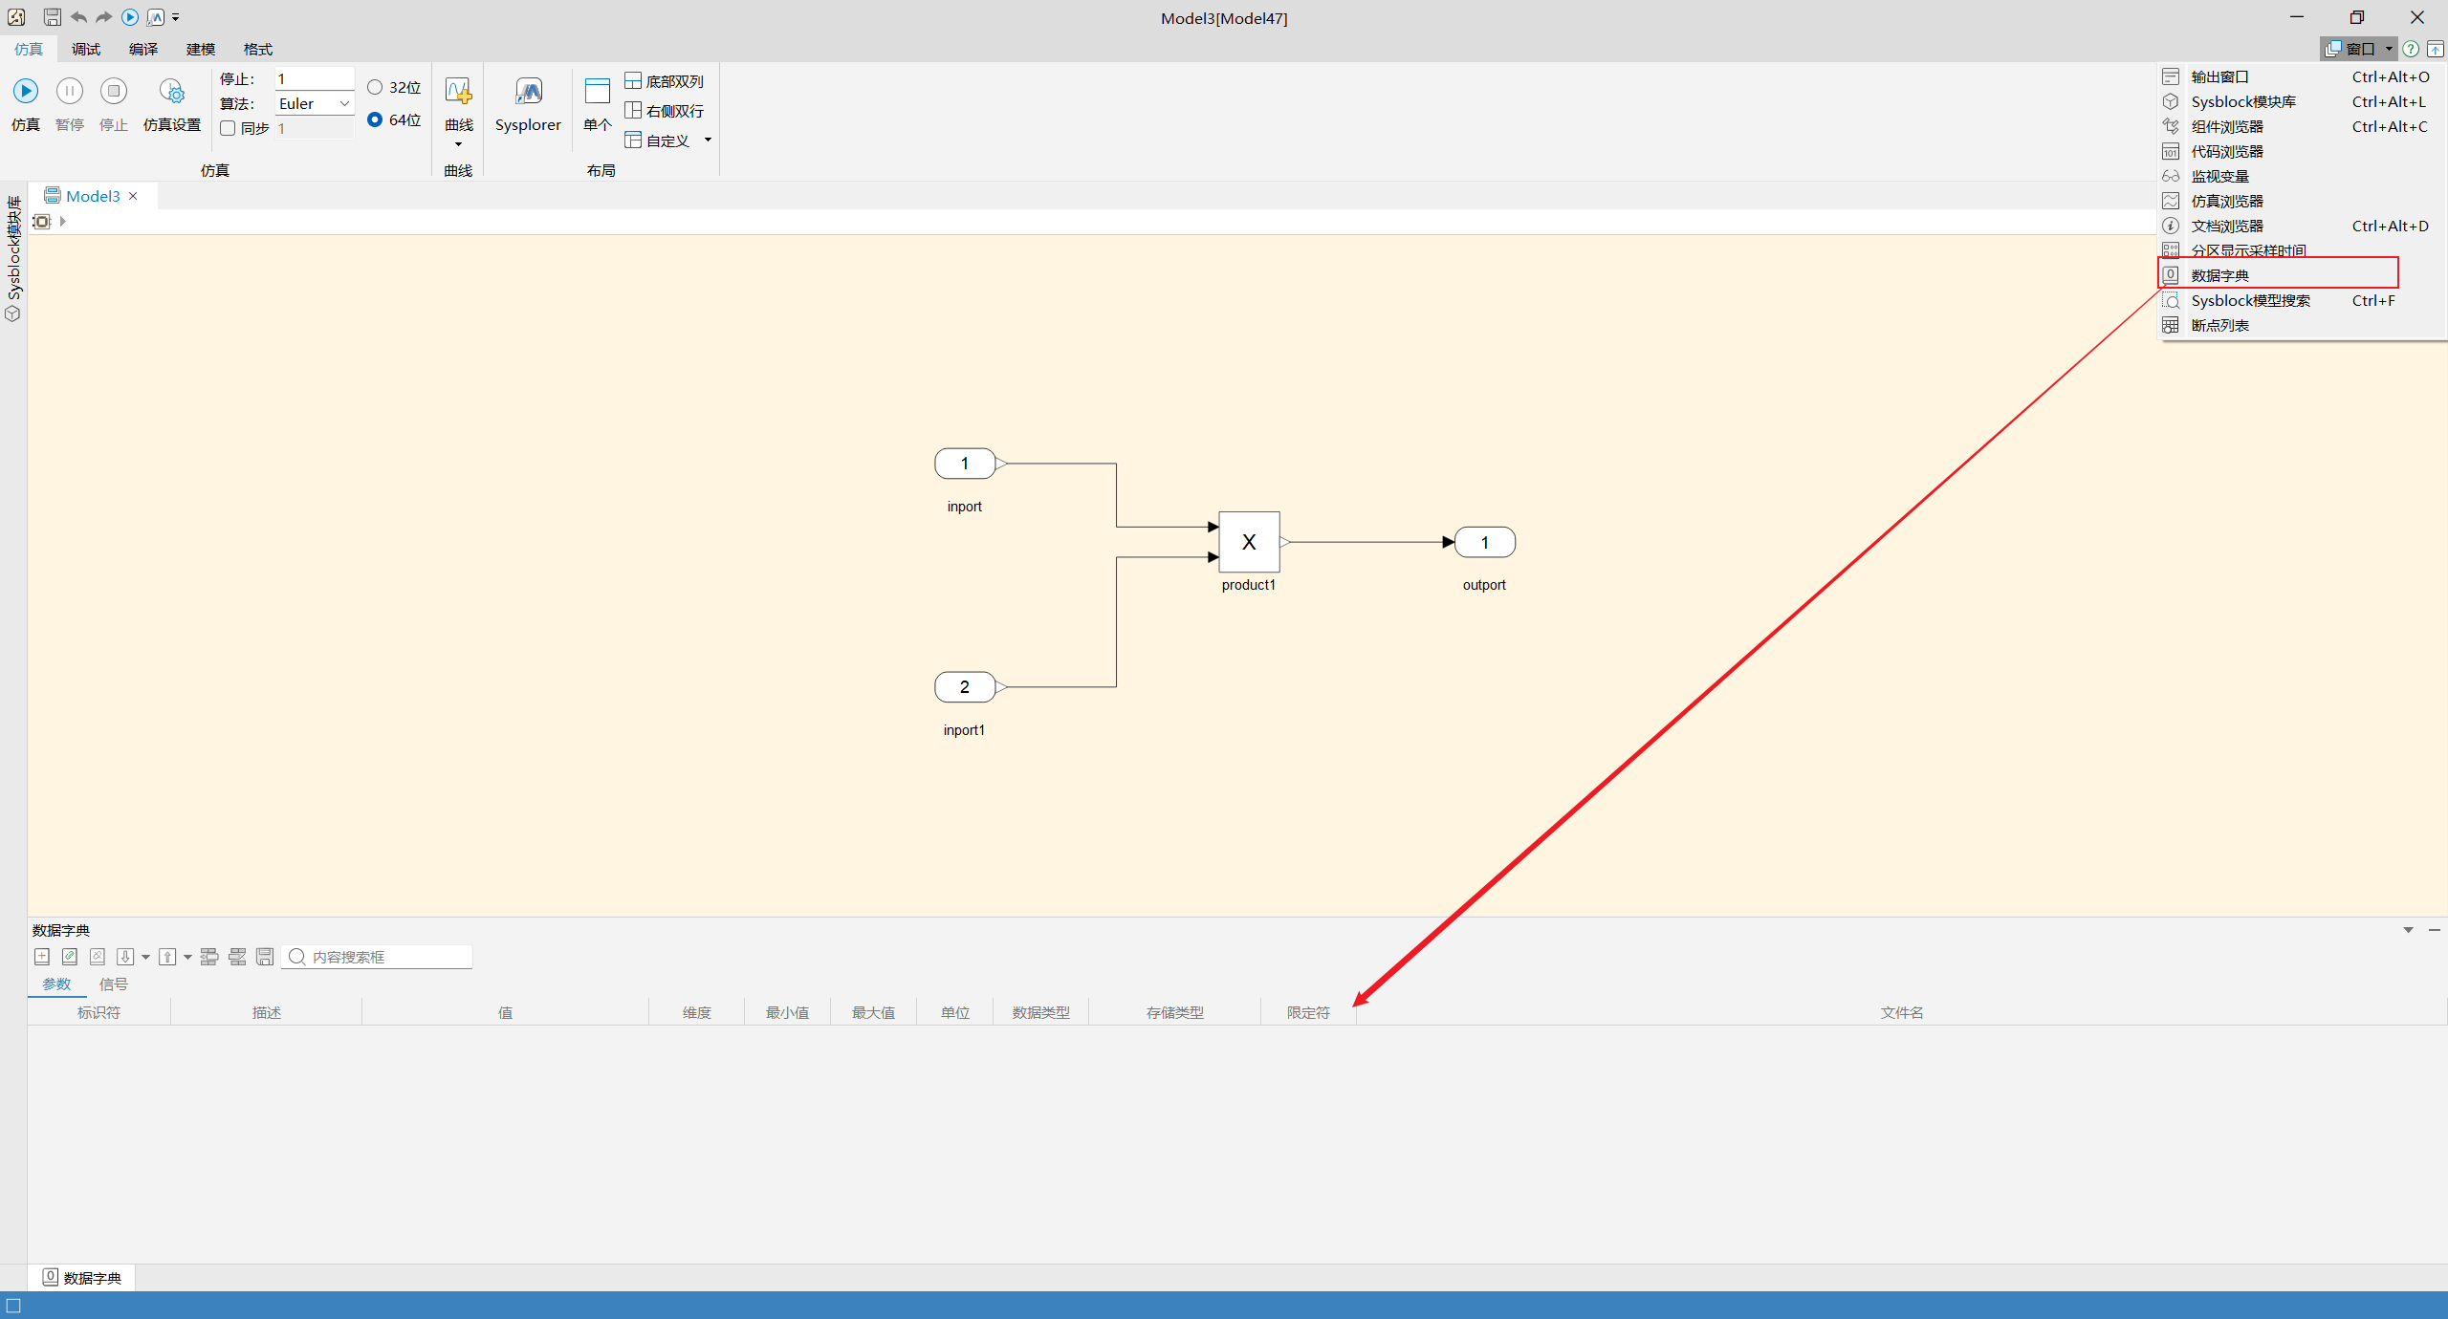2448x1319 pixels.
Task: Open the 算法 Euler combo box
Action: (x=315, y=103)
